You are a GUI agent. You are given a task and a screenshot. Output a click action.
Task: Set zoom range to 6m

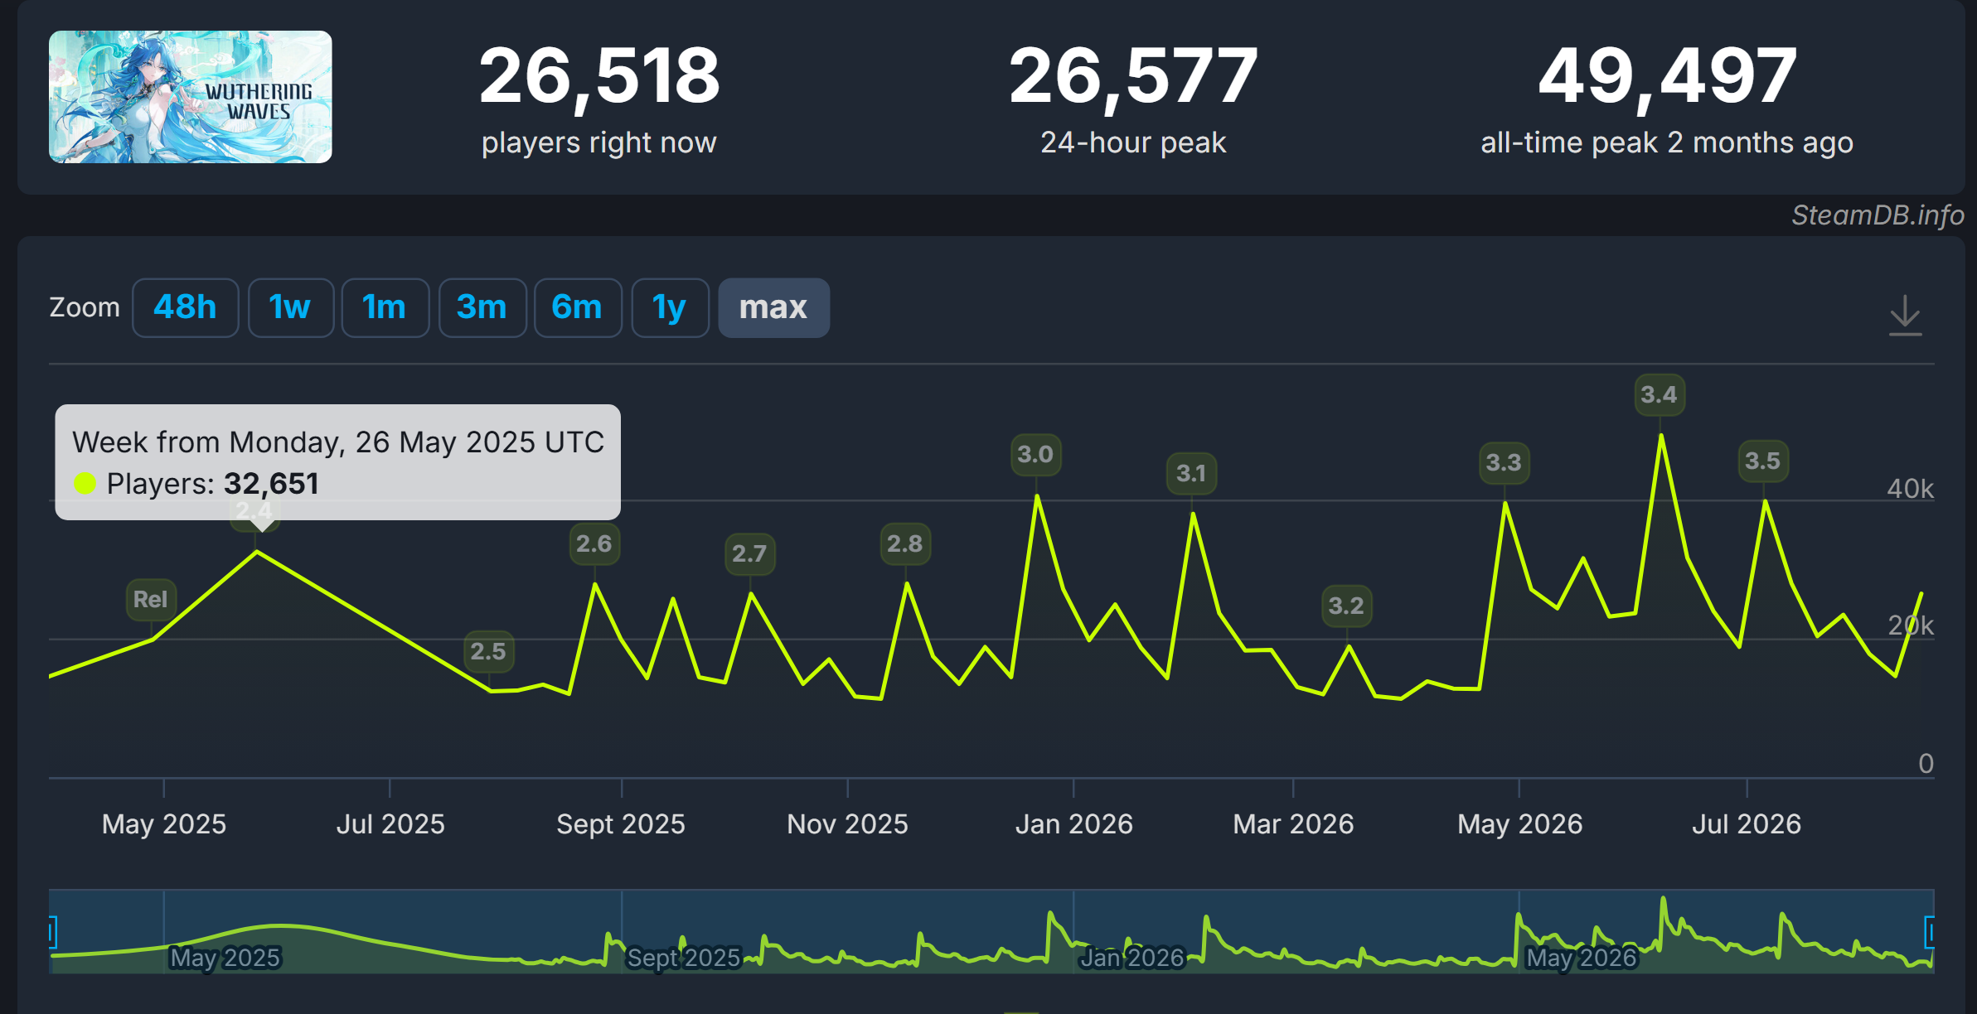click(x=577, y=307)
